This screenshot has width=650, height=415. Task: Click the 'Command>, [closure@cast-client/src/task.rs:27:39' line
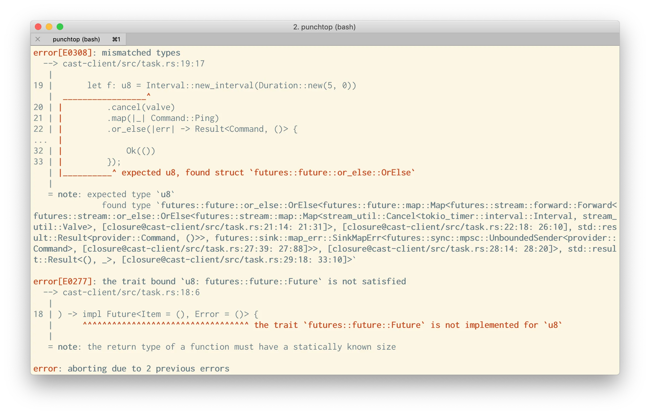[325, 249]
